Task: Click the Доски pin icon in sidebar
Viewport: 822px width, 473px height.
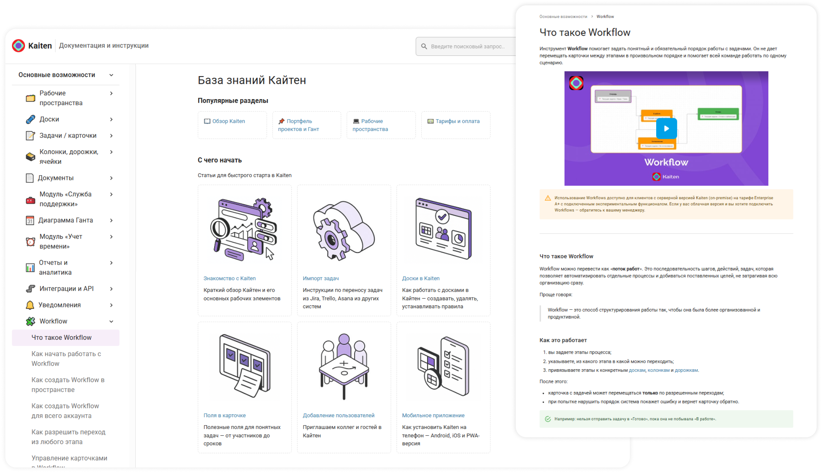Action: [30, 119]
